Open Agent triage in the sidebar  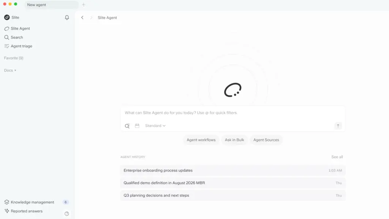[21, 46]
